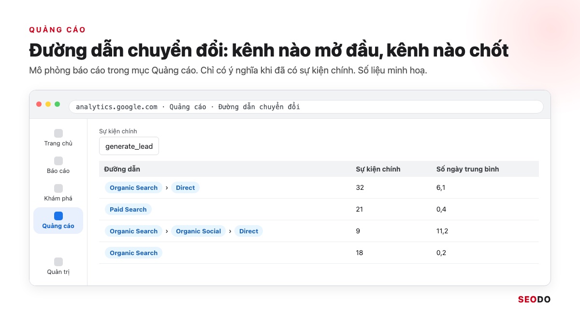Open Trang chủ in the sidebar

[58, 138]
